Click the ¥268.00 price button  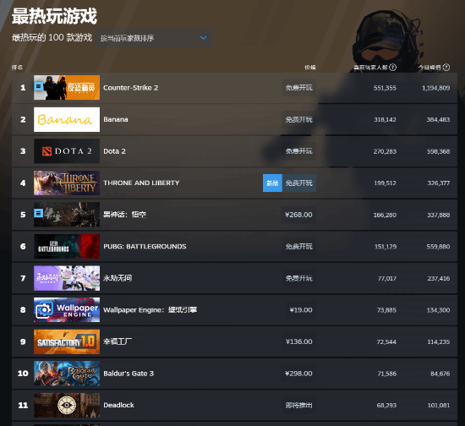point(298,215)
